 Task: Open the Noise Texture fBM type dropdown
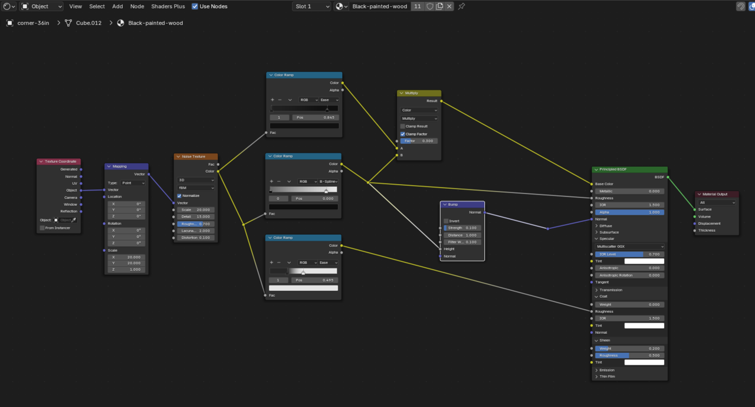[x=196, y=188]
